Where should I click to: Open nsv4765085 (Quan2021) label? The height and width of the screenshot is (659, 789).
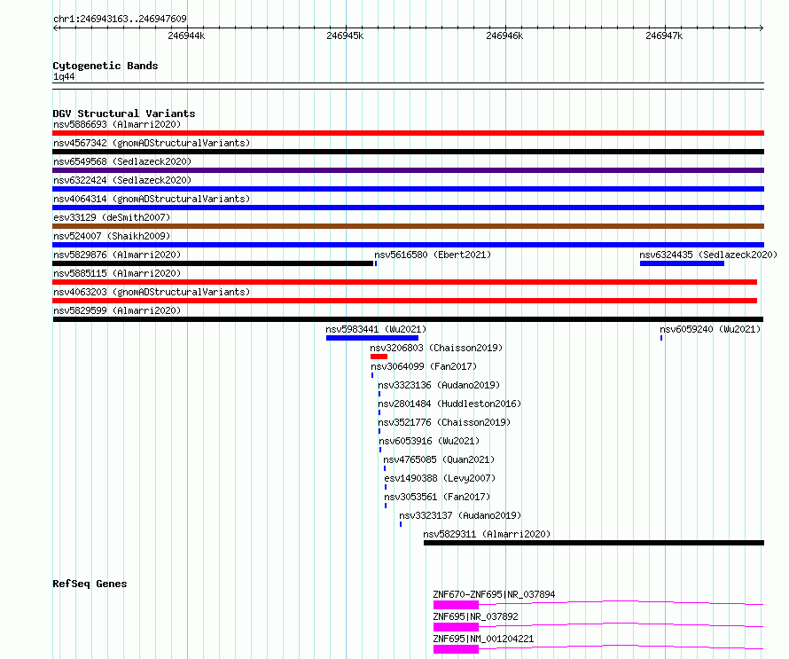(x=439, y=459)
